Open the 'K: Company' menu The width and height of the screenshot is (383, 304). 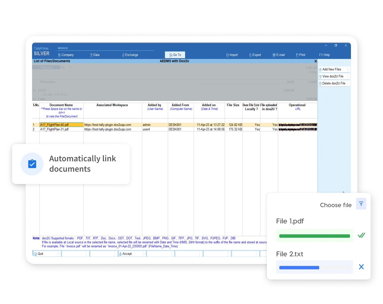coord(66,55)
